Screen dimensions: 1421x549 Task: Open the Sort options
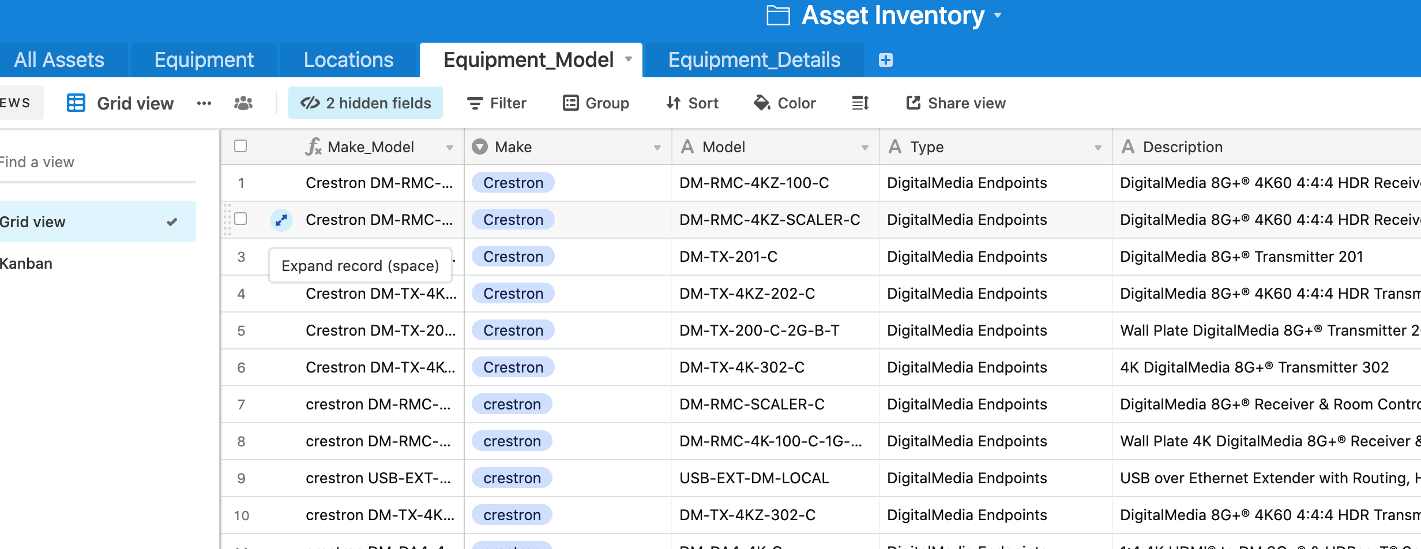point(692,103)
